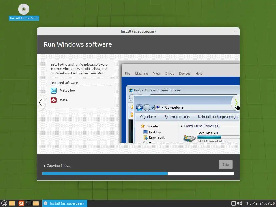This screenshot has width=276, height=207.
Task: Click the Local Disk (C:) drive icon
Action: (189, 138)
